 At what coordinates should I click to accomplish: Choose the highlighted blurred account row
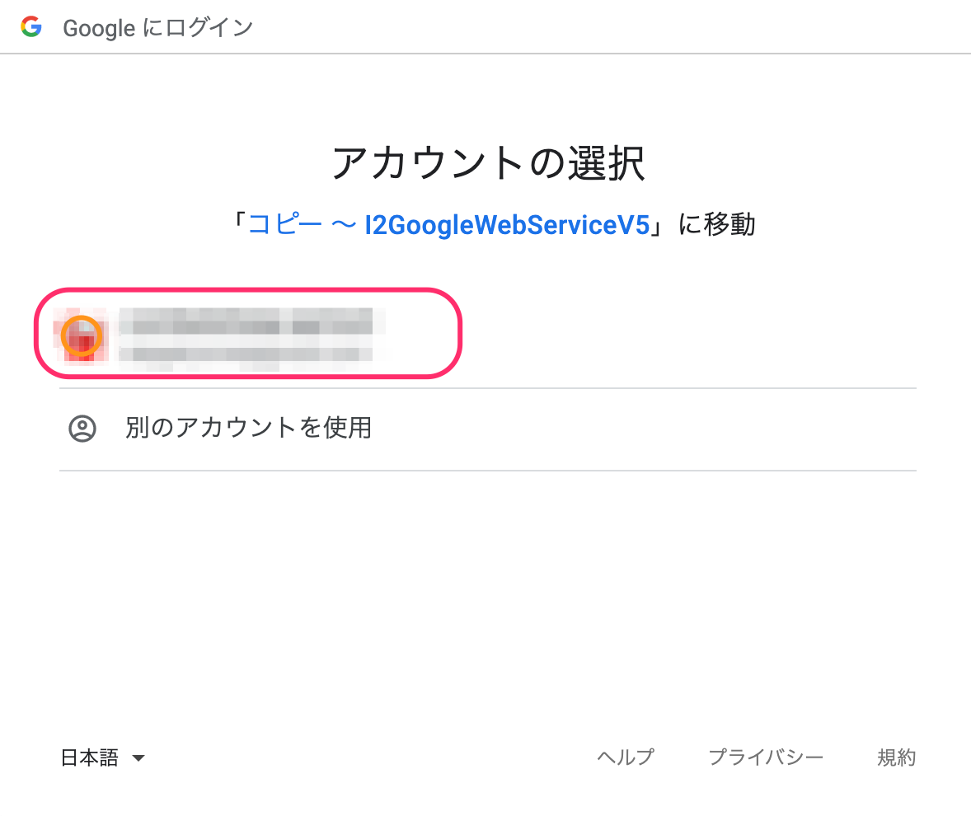click(247, 334)
